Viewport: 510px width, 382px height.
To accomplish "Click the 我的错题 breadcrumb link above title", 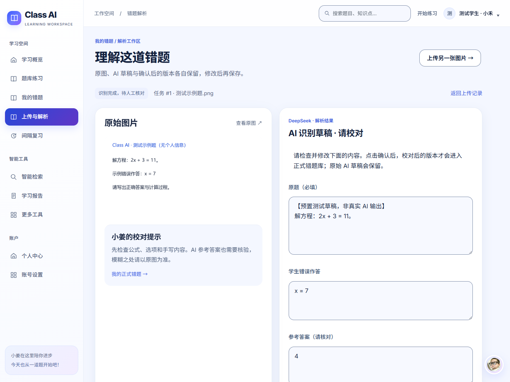I will click(x=104, y=41).
